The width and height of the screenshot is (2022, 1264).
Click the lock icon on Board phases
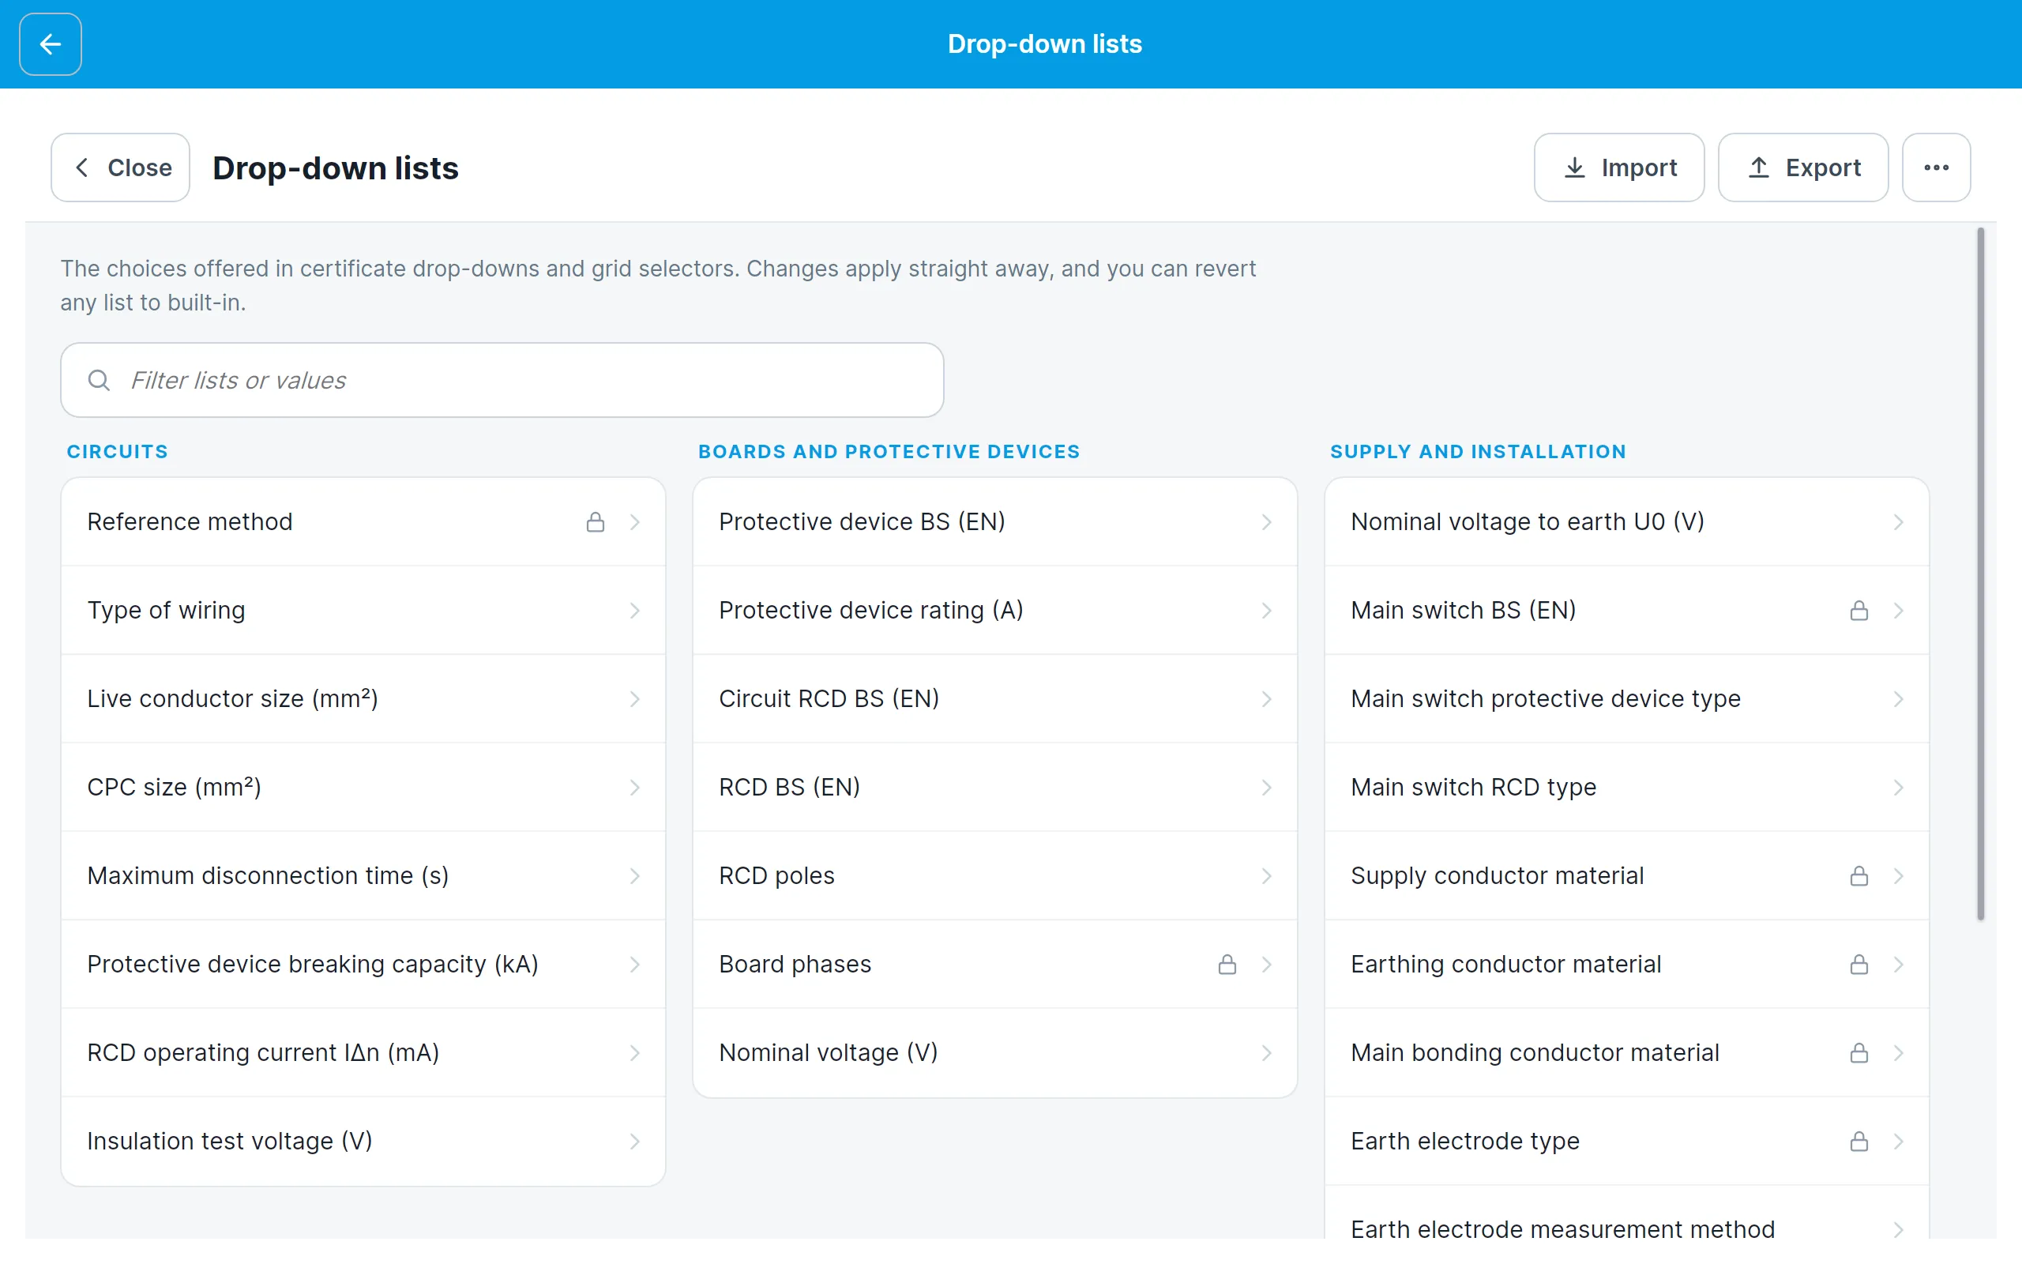click(1227, 964)
